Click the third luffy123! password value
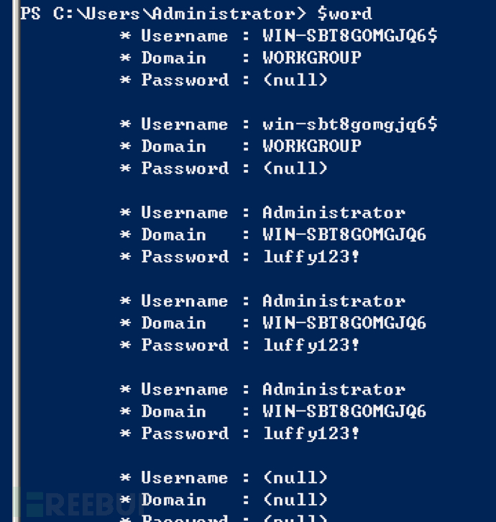The width and height of the screenshot is (496, 522). (311, 433)
